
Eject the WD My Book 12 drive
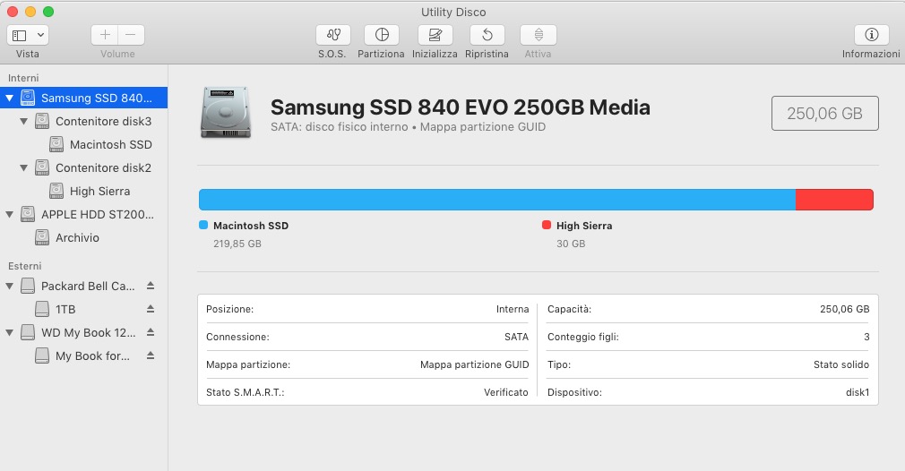point(150,332)
